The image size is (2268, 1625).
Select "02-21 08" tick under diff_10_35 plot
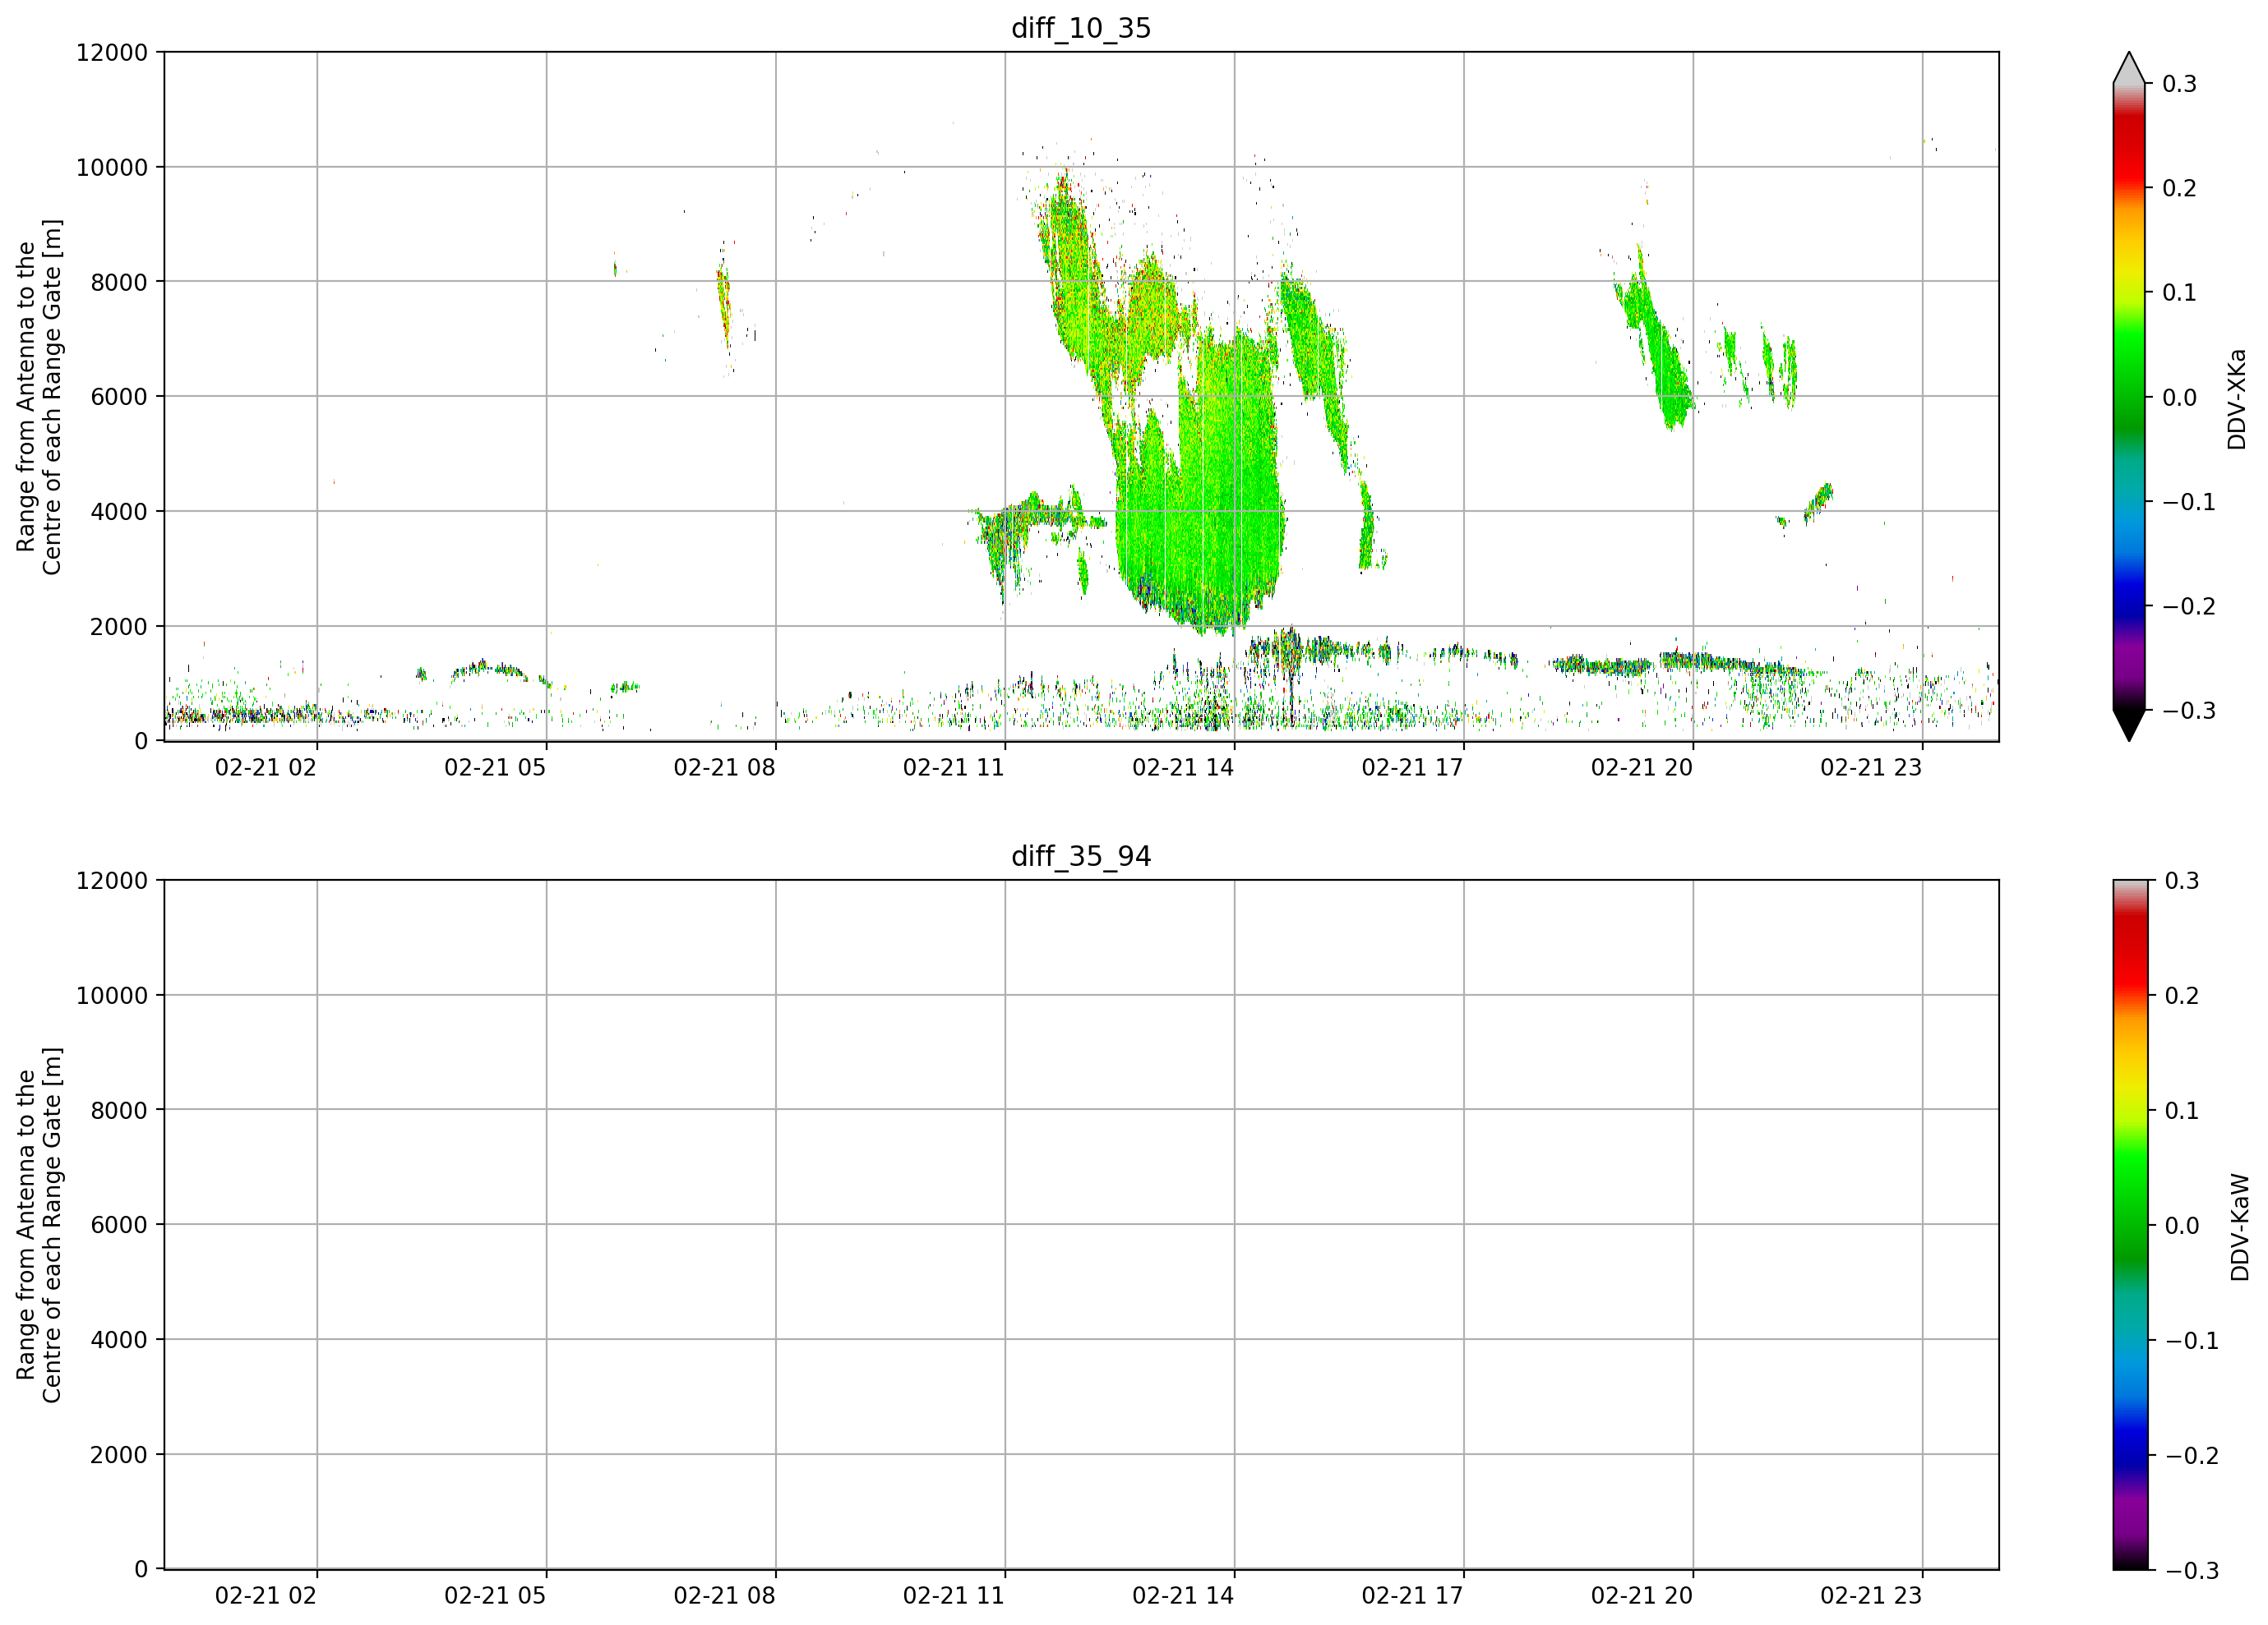click(x=724, y=767)
